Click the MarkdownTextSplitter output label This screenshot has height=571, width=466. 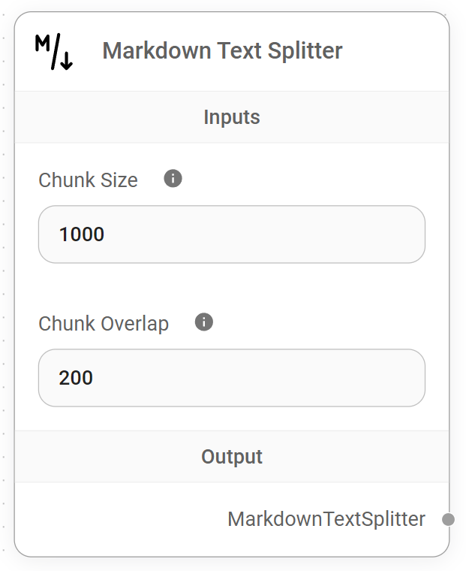(x=326, y=519)
